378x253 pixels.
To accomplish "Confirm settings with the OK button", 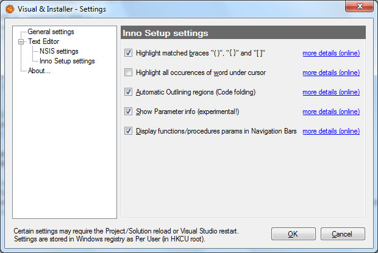I will [293, 233].
